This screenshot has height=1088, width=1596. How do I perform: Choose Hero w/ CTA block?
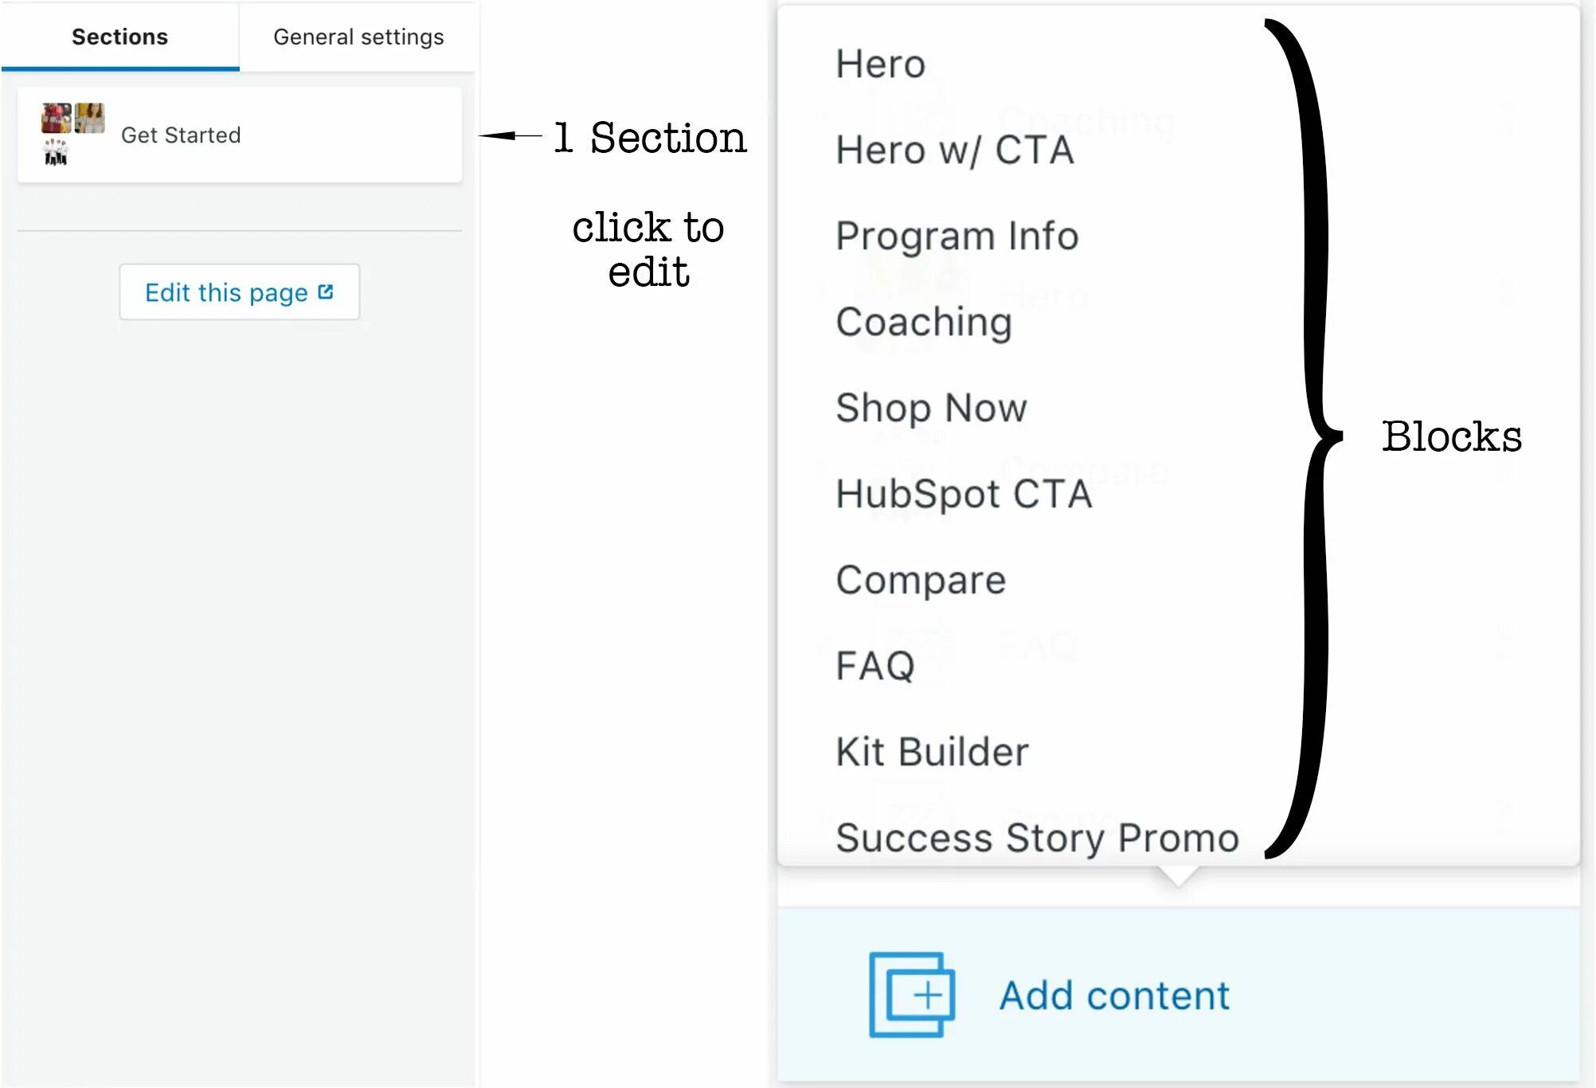click(x=955, y=150)
